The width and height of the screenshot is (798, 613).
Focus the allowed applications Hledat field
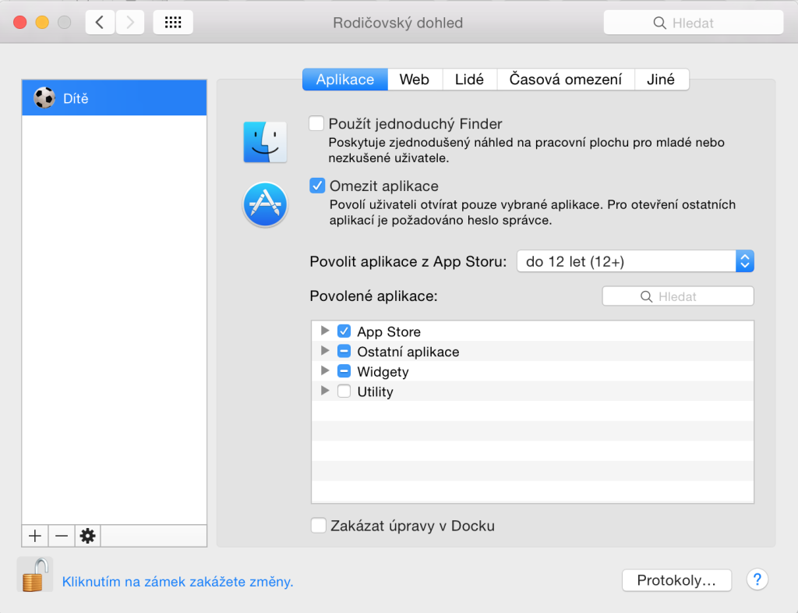pos(678,296)
